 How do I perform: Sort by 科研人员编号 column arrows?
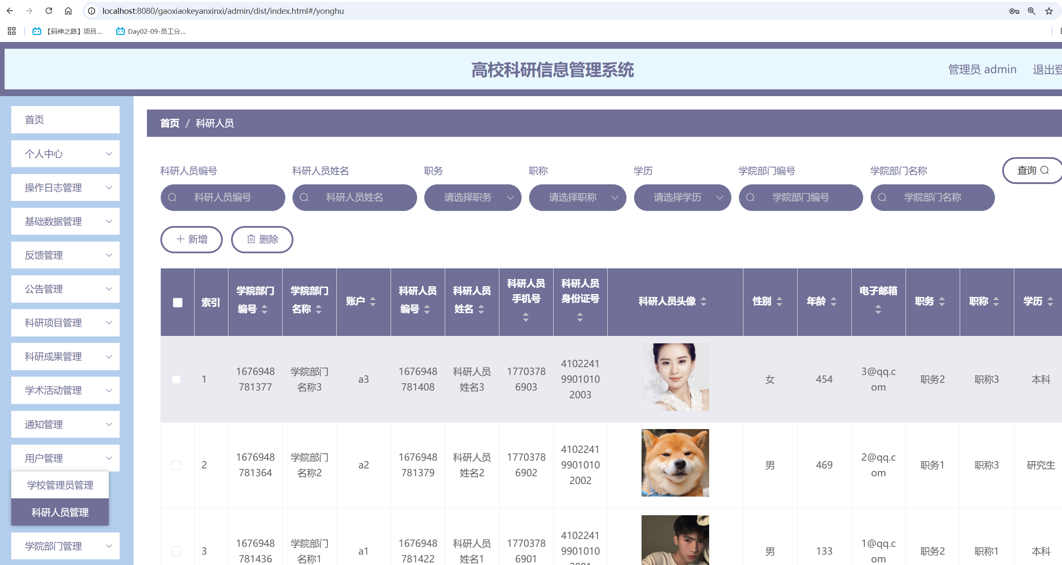coord(427,309)
